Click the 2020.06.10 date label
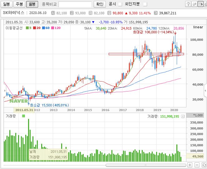 tap(38, 13)
